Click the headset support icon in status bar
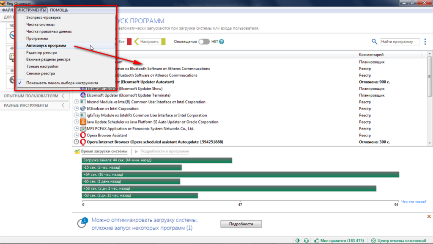 [306, 241]
